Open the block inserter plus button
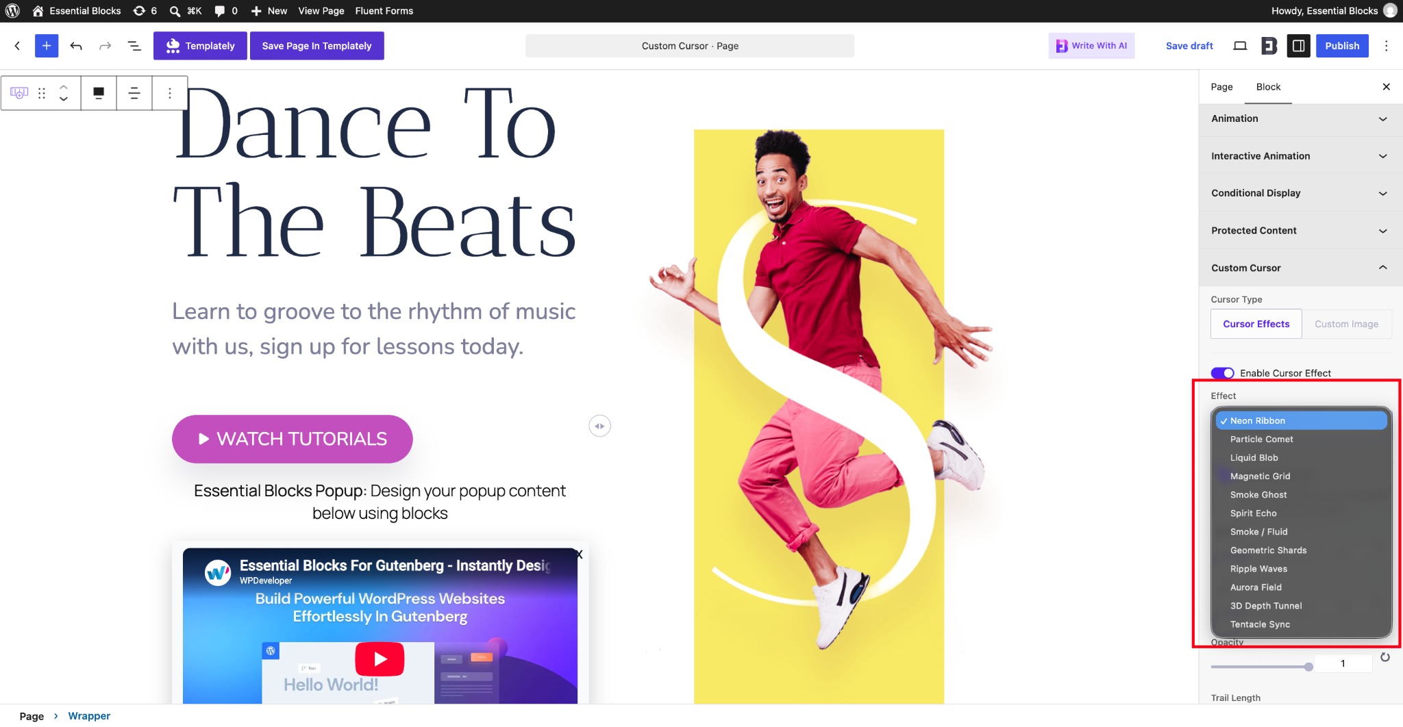Image resolution: width=1403 pixels, height=727 pixels. [47, 46]
